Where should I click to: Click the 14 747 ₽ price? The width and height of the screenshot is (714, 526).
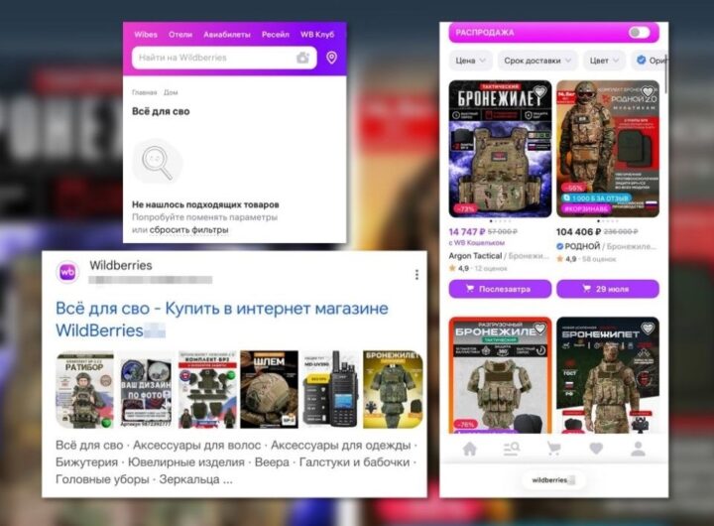point(467,231)
